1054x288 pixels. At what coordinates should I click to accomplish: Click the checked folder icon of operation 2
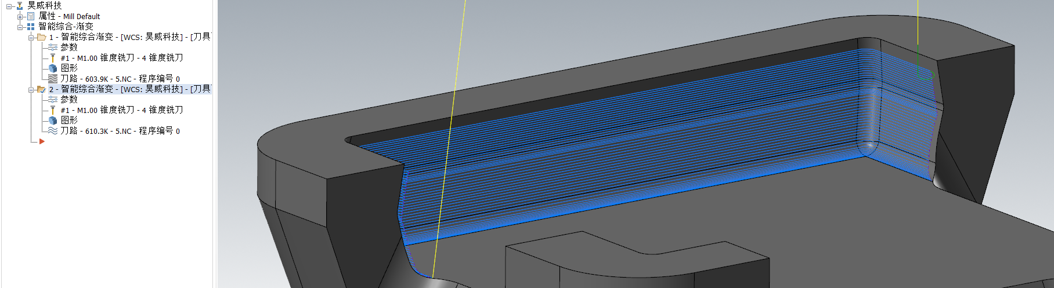point(42,89)
